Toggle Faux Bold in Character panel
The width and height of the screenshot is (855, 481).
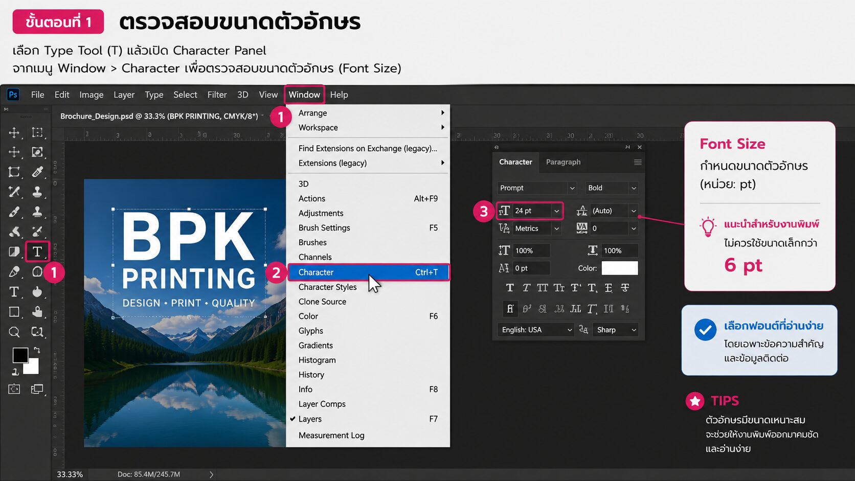(x=510, y=288)
